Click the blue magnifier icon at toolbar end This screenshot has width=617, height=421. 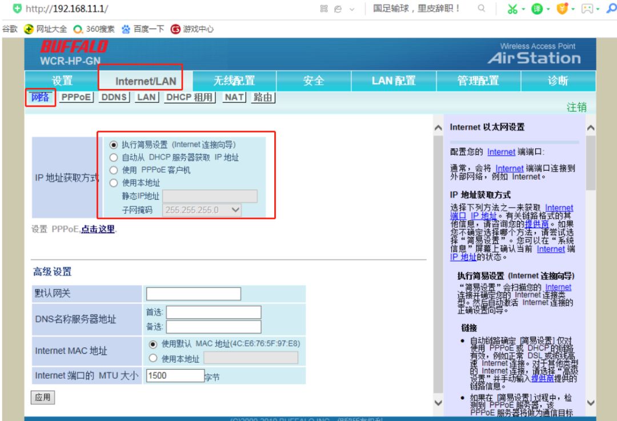[x=611, y=9]
